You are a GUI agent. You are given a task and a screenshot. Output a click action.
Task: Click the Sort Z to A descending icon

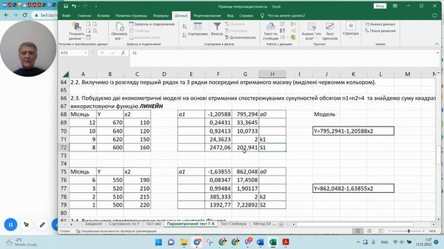pos(185,35)
